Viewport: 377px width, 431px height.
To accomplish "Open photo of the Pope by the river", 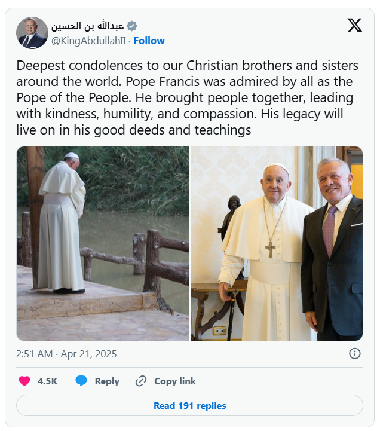I will point(102,243).
